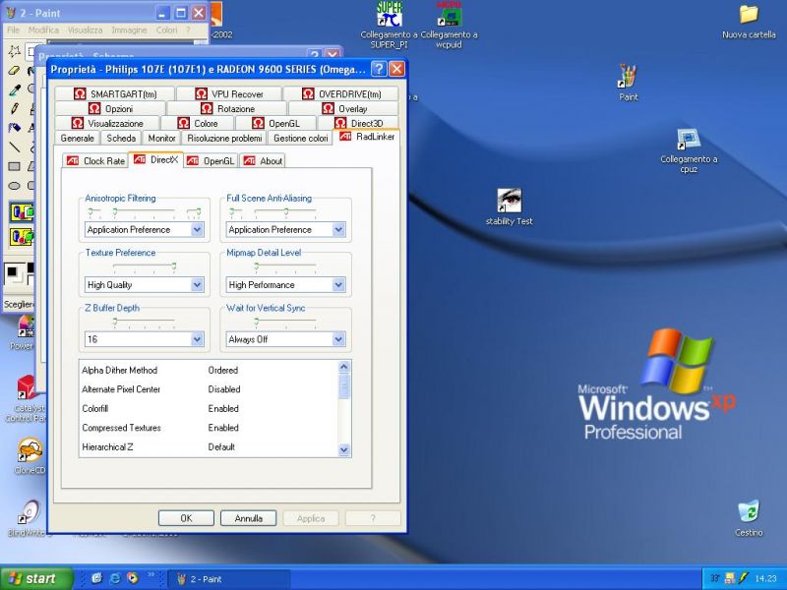787x590 pixels.
Task: Expand Mipmap Detail Level dropdown
Action: tap(338, 285)
